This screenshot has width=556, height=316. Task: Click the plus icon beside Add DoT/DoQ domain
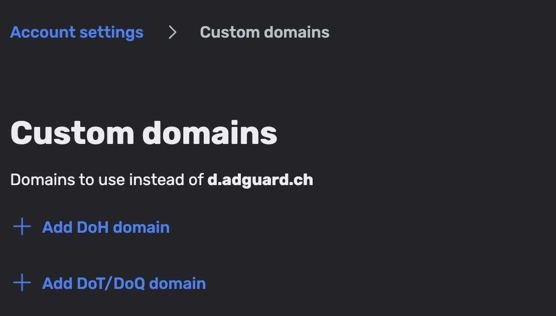click(x=22, y=283)
